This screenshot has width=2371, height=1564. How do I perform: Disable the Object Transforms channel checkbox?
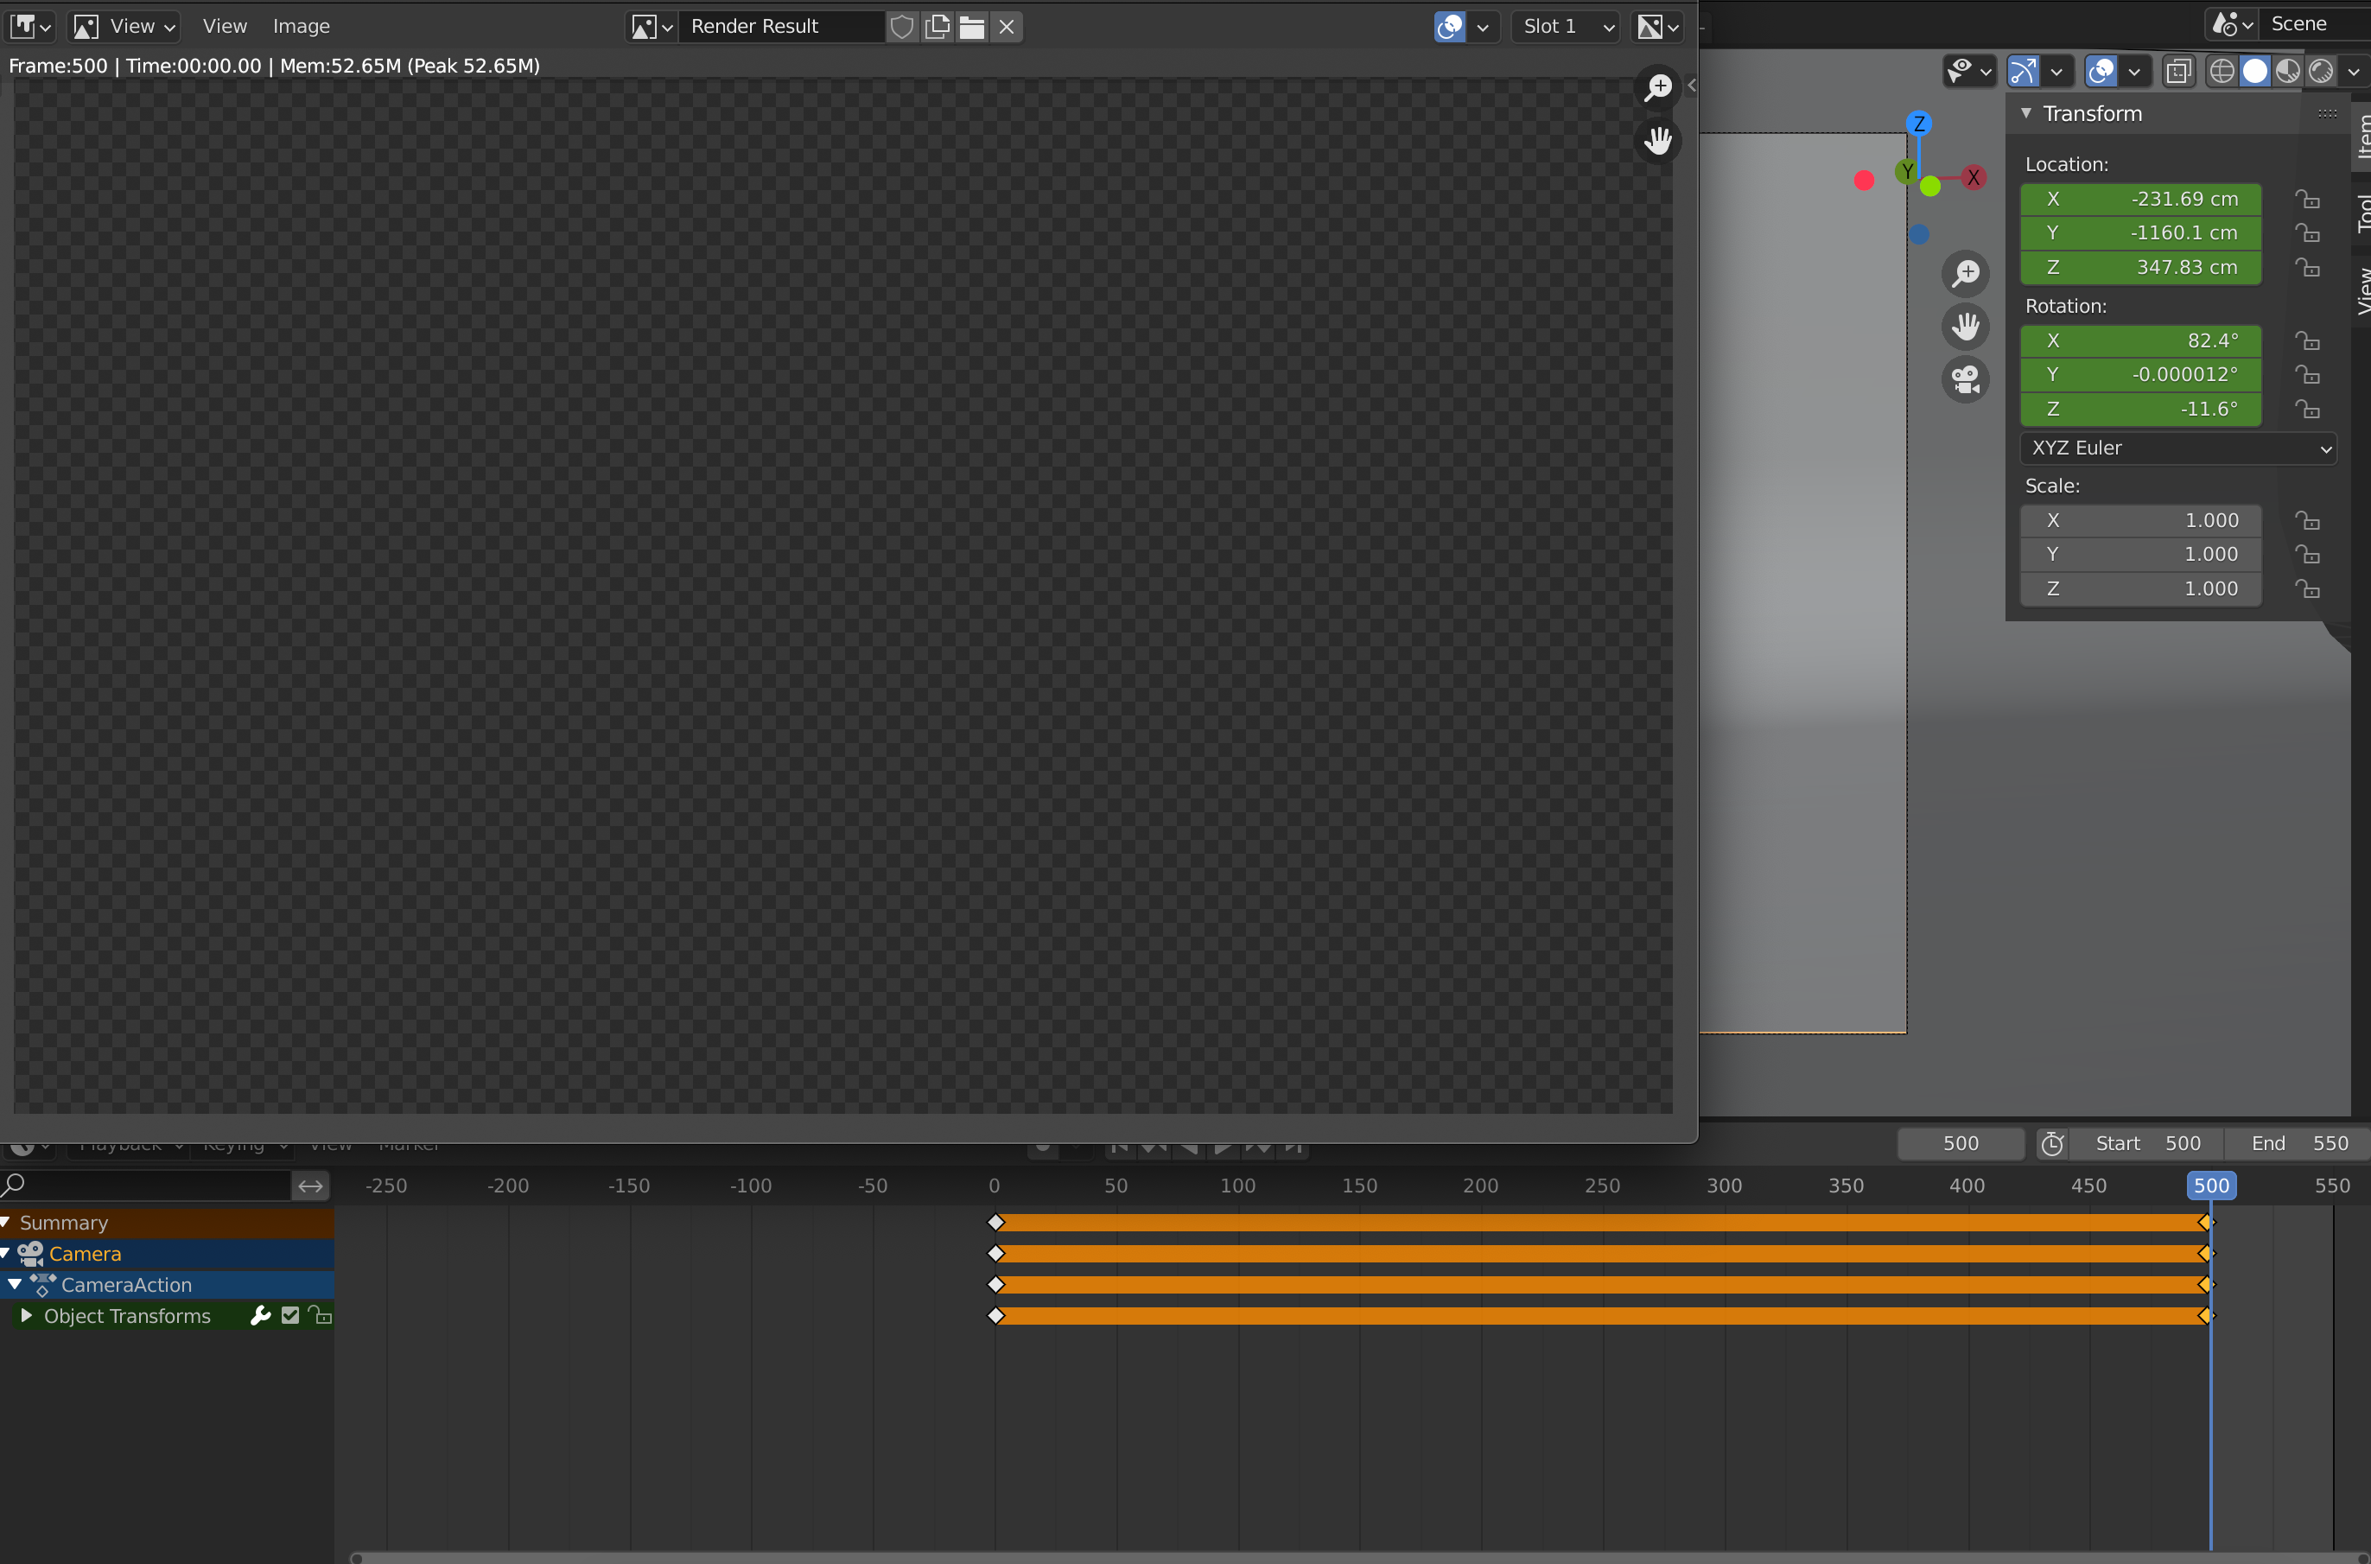289,1314
